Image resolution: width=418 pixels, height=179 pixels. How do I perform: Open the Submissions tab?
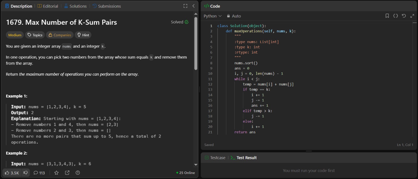(x=107, y=6)
